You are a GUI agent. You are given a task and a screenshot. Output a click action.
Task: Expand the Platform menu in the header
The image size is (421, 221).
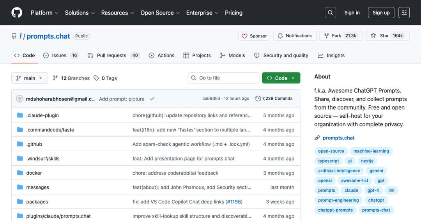(44, 12)
